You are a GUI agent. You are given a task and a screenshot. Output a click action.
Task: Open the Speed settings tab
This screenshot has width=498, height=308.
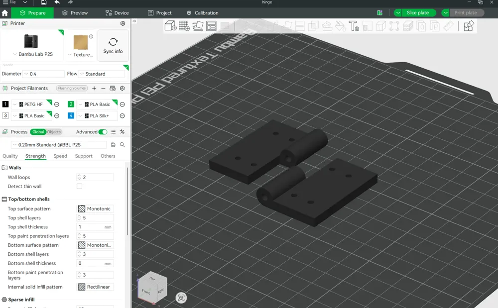click(x=60, y=156)
